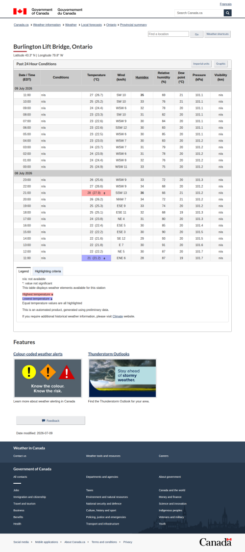
Task: Focus the Search Canada.ca field
Action: pos(199,13)
